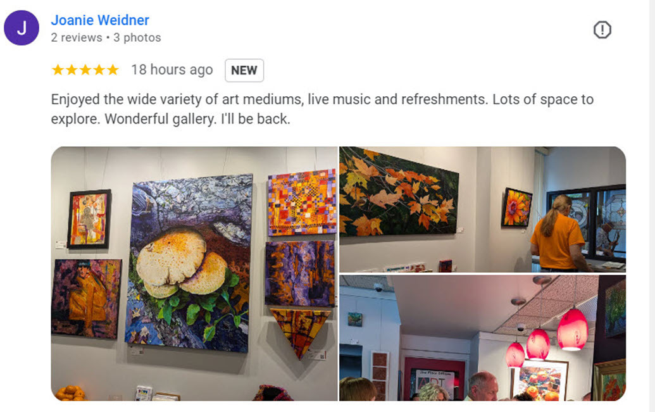Open Joanie Weidner's profile name link

coord(100,20)
